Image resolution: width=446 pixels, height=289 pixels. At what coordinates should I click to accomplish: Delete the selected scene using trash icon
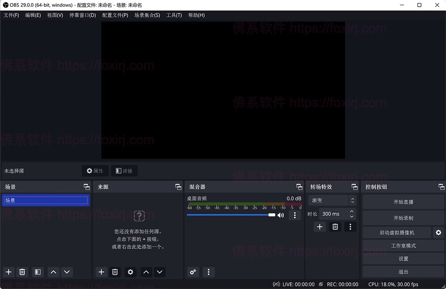point(22,272)
